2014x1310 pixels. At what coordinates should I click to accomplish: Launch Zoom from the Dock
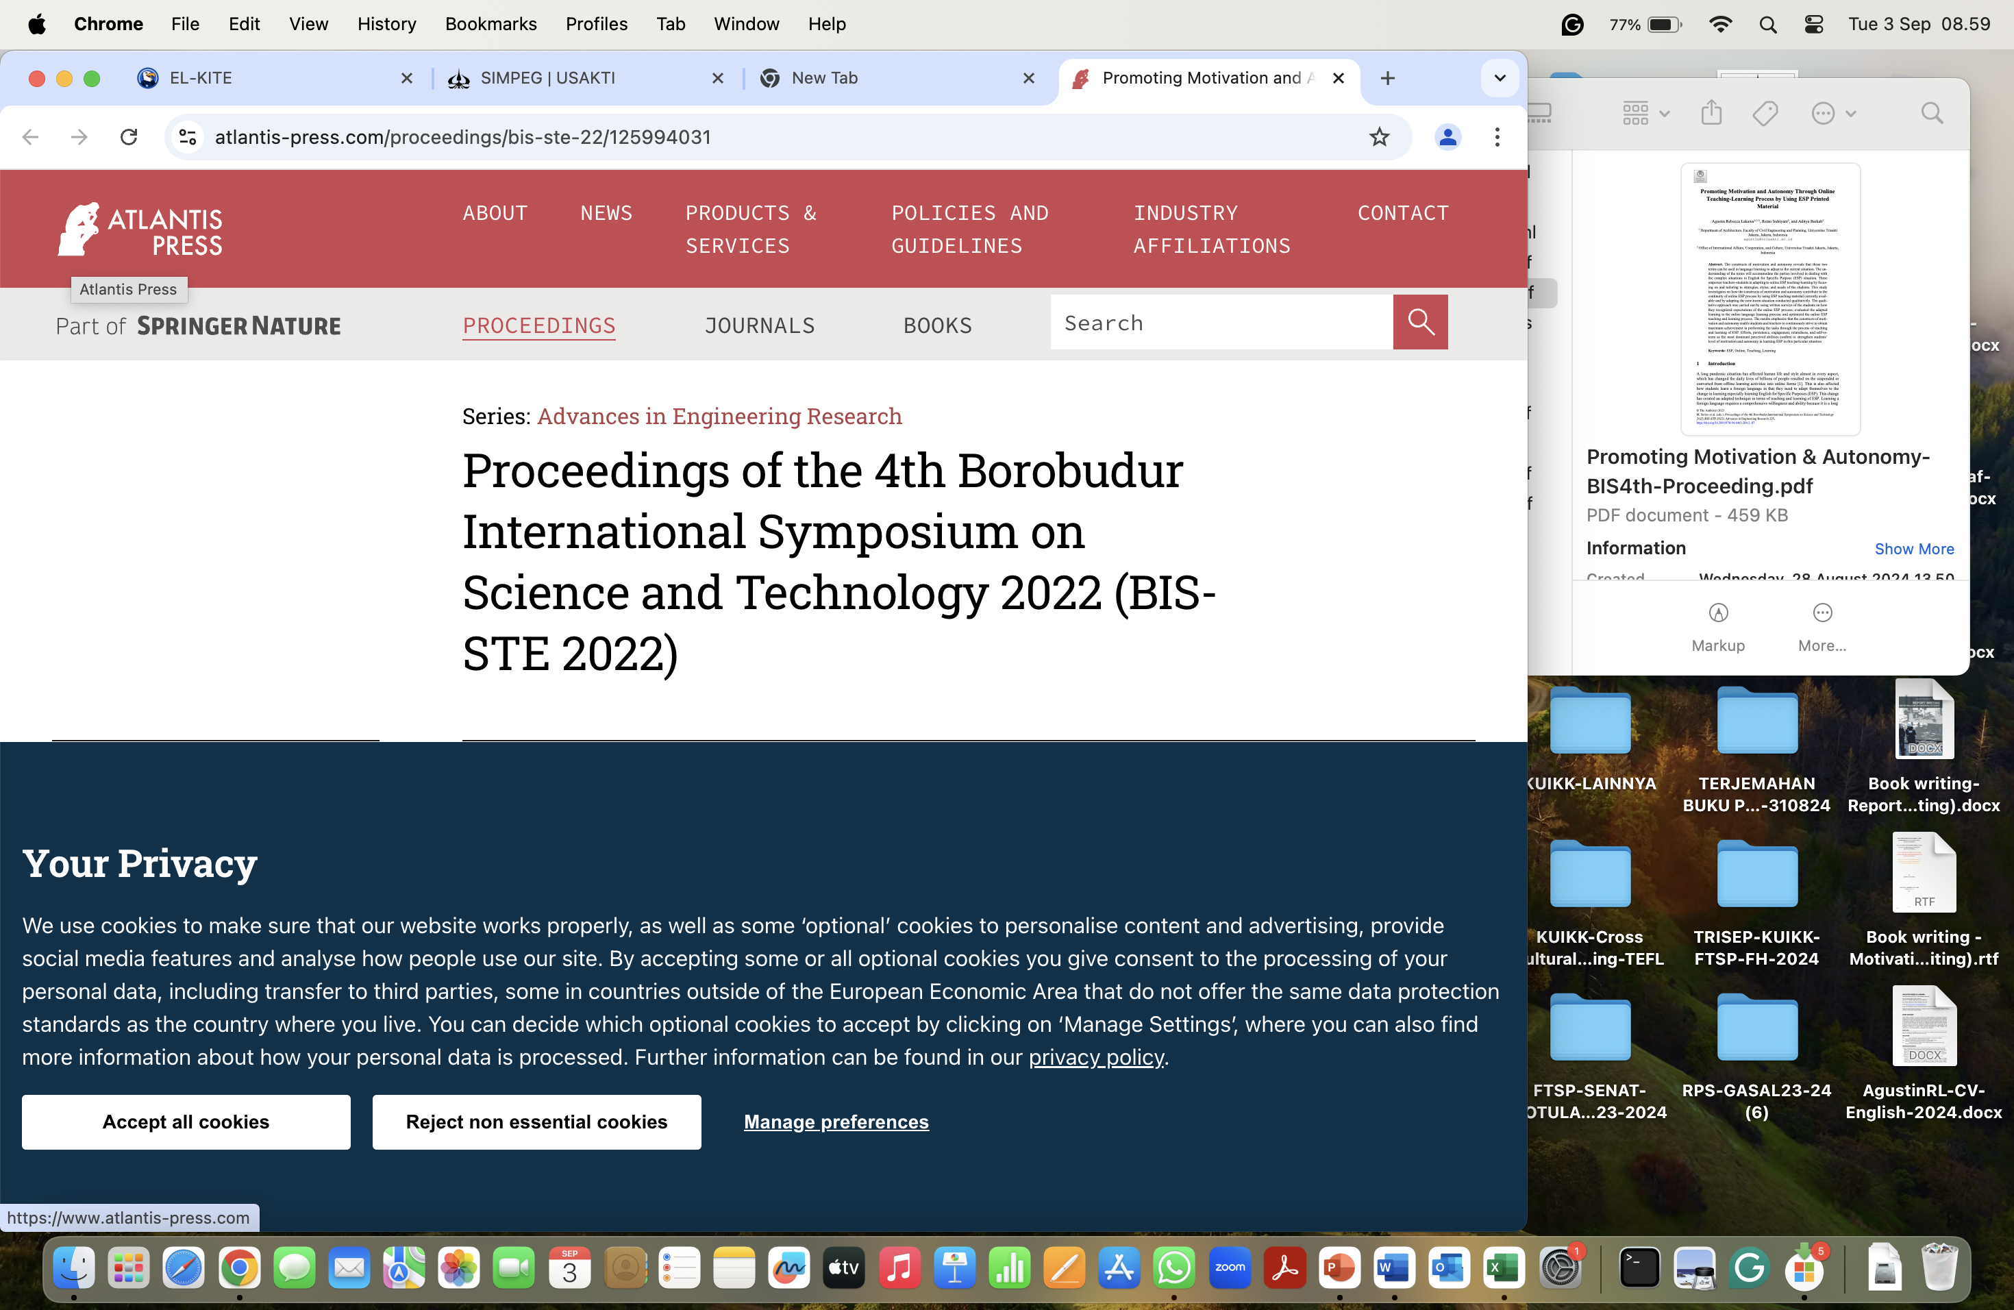(x=1230, y=1267)
